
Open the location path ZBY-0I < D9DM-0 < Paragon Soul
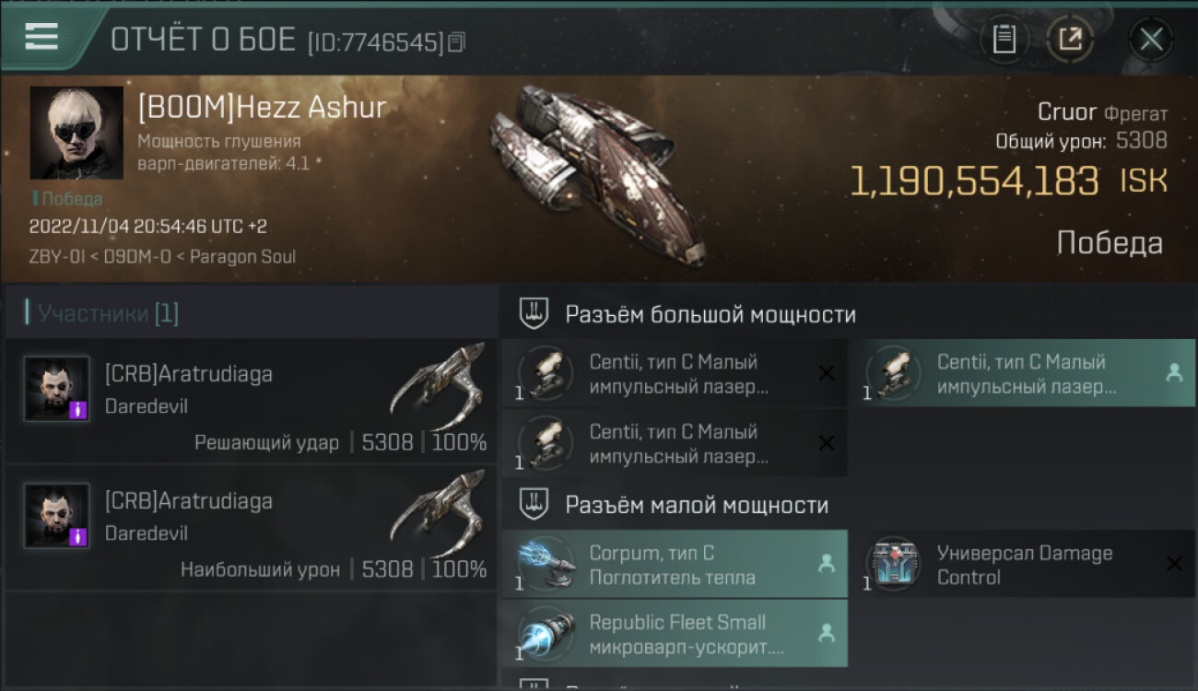coord(162,256)
